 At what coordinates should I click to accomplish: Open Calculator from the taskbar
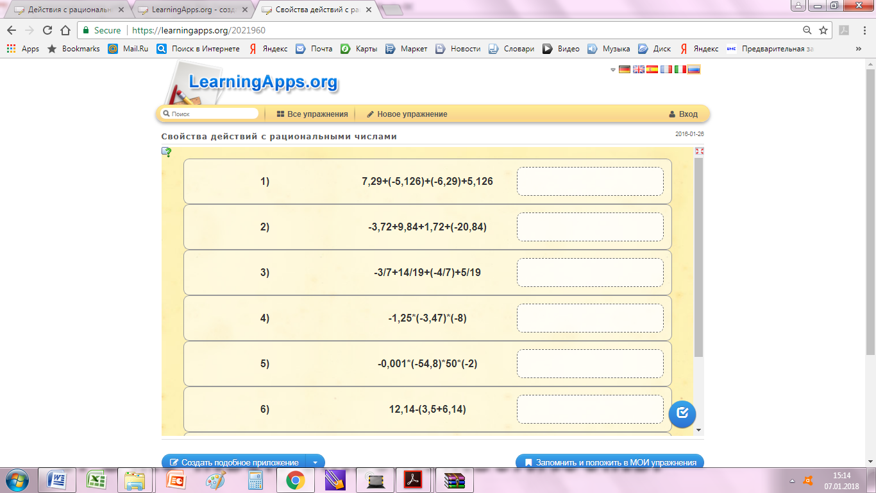(256, 480)
